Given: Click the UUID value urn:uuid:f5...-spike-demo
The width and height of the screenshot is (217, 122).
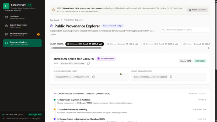Looking at the screenshot, I should click(72, 63).
